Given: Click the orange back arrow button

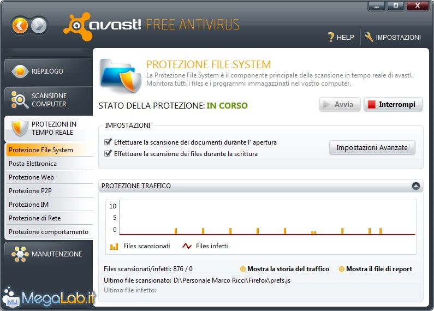Looking at the screenshot, I should tap(20, 26).
